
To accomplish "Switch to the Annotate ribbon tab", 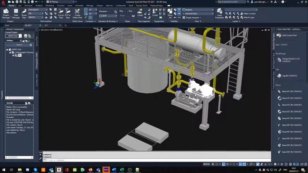I will tap(79, 5).
